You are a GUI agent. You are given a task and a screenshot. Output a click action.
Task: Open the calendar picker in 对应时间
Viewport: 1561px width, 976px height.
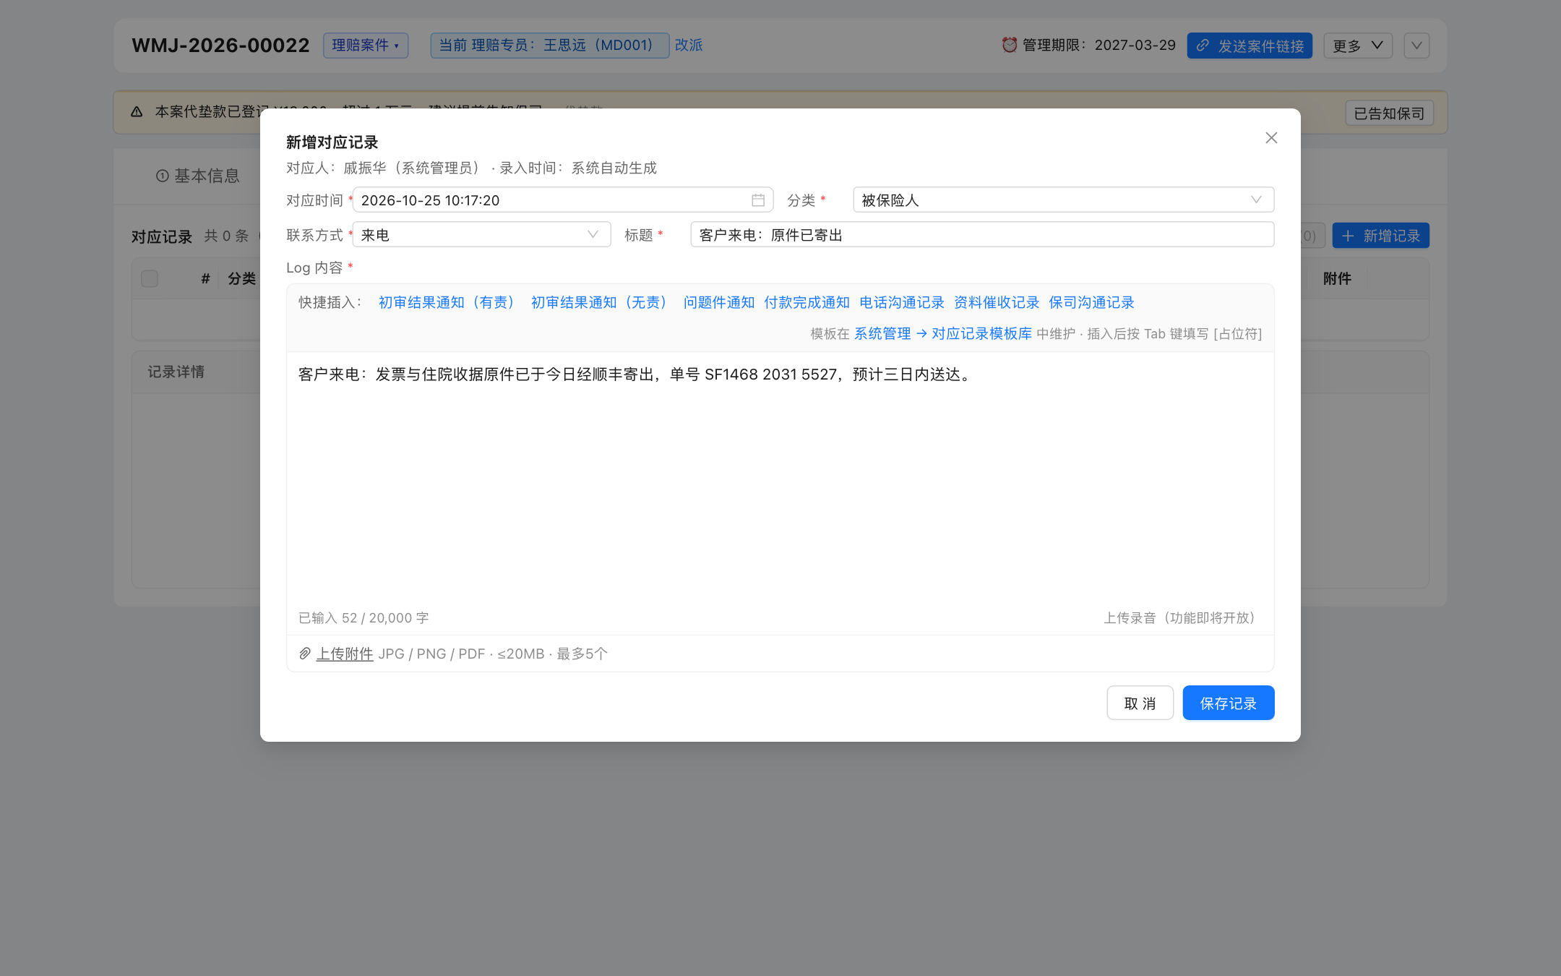pyautogui.click(x=757, y=200)
